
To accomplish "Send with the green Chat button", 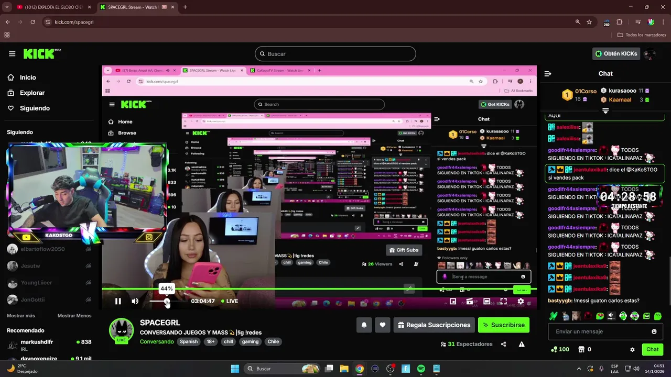I will 652,349.
